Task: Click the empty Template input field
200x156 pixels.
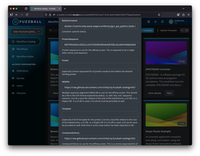Action: click(100, 114)
